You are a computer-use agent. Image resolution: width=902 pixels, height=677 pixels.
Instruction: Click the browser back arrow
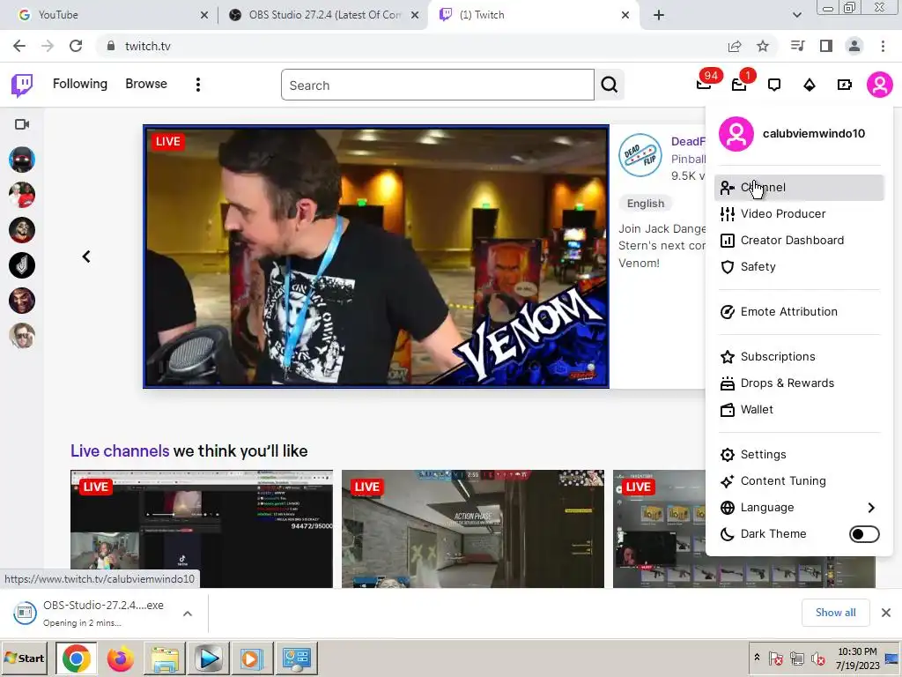(19, 46)
